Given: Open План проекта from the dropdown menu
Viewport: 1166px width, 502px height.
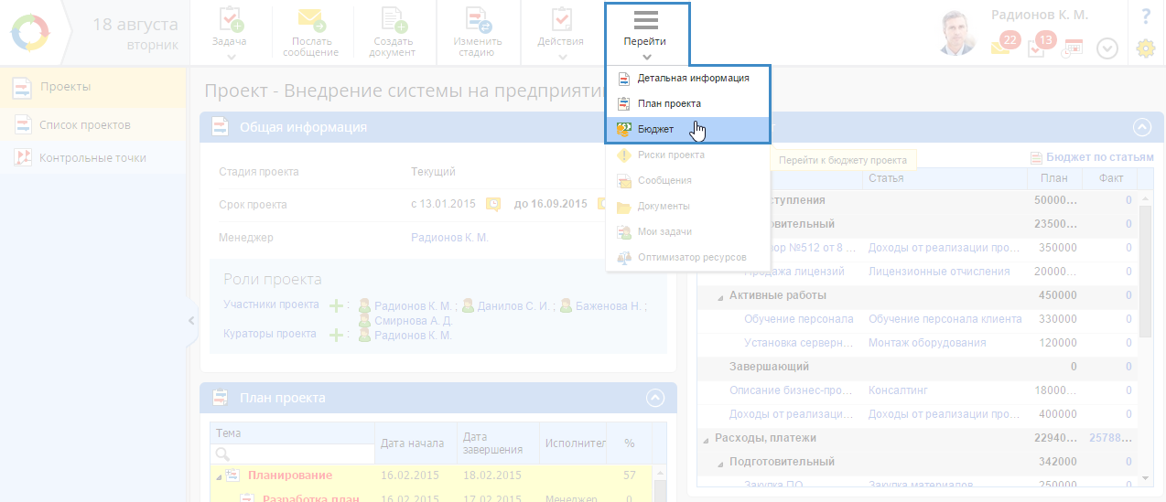Looking at the screenshot, I should (669, 104).
